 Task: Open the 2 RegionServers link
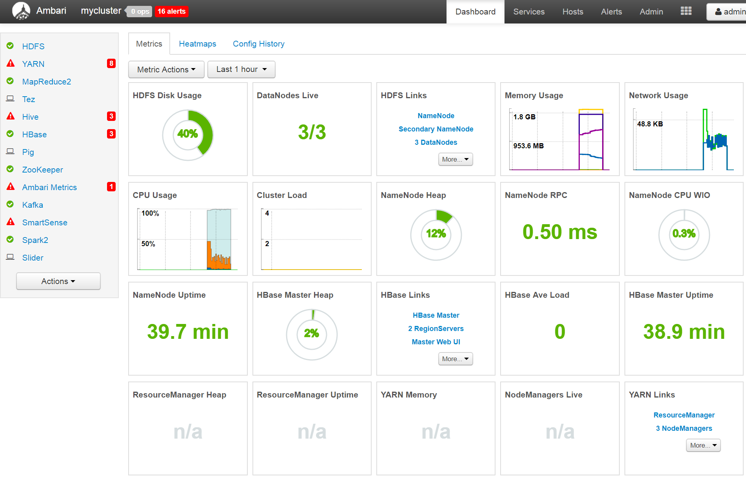[x=436, y=329]
